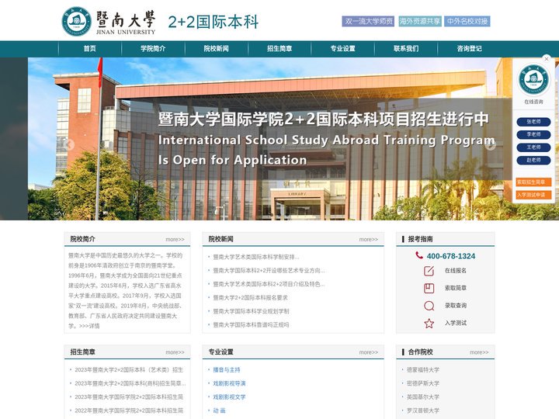Open 2023年 2+2国际本科(商科)招生简章 link
The image size is (559, 419).
130,383
